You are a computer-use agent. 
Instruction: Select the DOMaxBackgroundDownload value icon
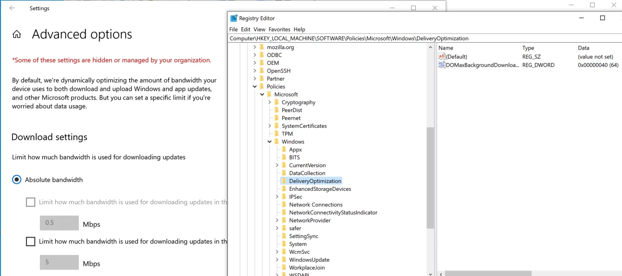tap(442, 65)
